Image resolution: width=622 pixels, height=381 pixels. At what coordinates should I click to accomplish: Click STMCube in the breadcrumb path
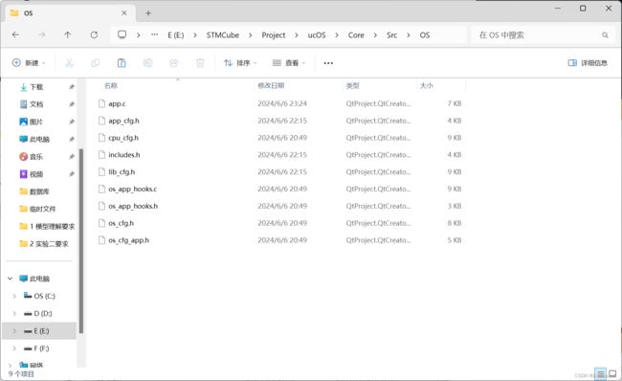pyautogui.click(x=223, y=34)
